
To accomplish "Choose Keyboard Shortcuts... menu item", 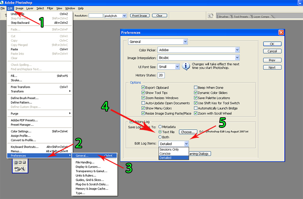I will click(x=40, y=147).
